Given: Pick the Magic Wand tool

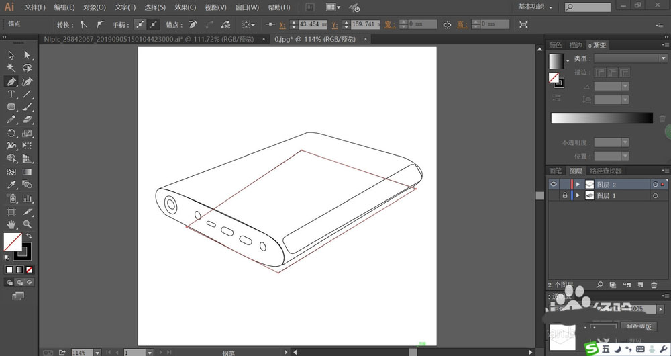Looking at the screenshot, I should [x=11, y=68].
